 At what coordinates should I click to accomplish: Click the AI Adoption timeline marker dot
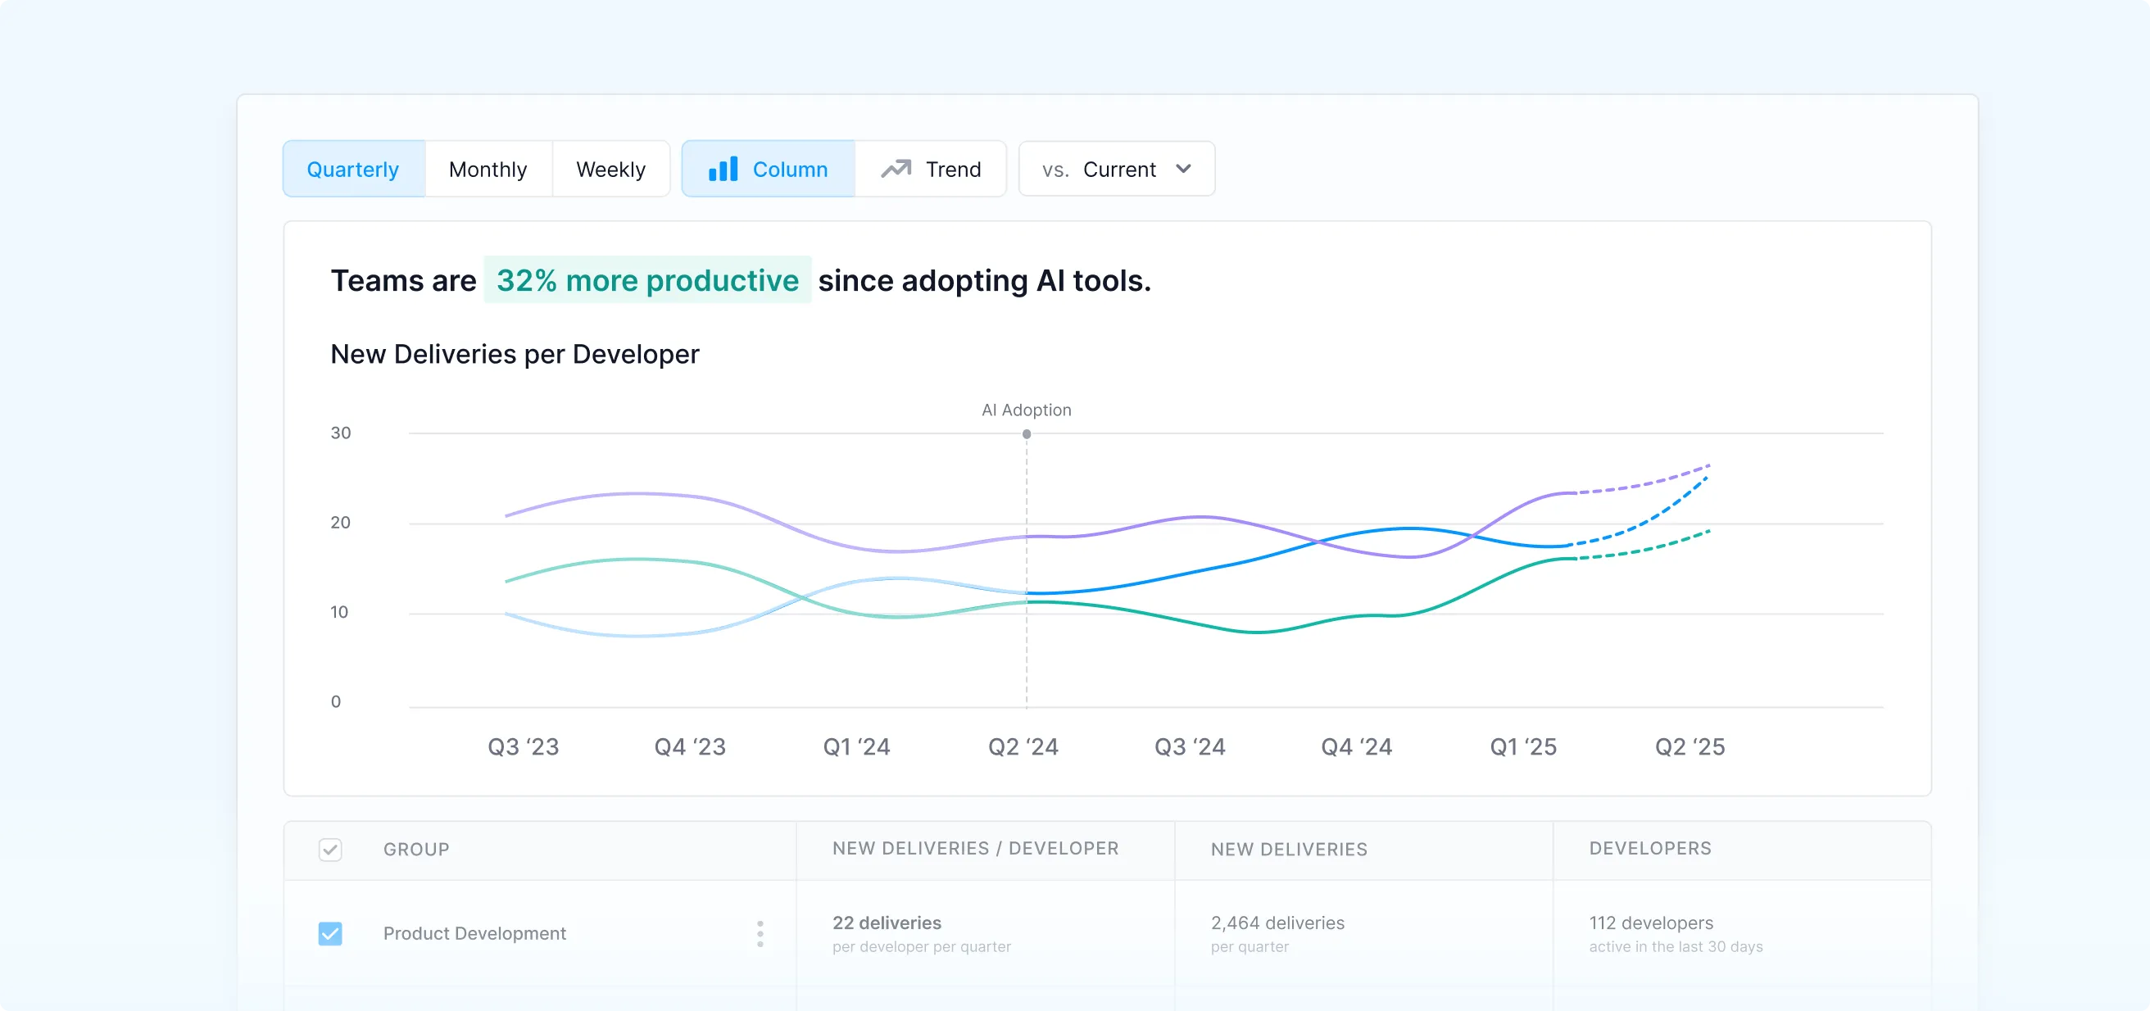pos(1027,434)
